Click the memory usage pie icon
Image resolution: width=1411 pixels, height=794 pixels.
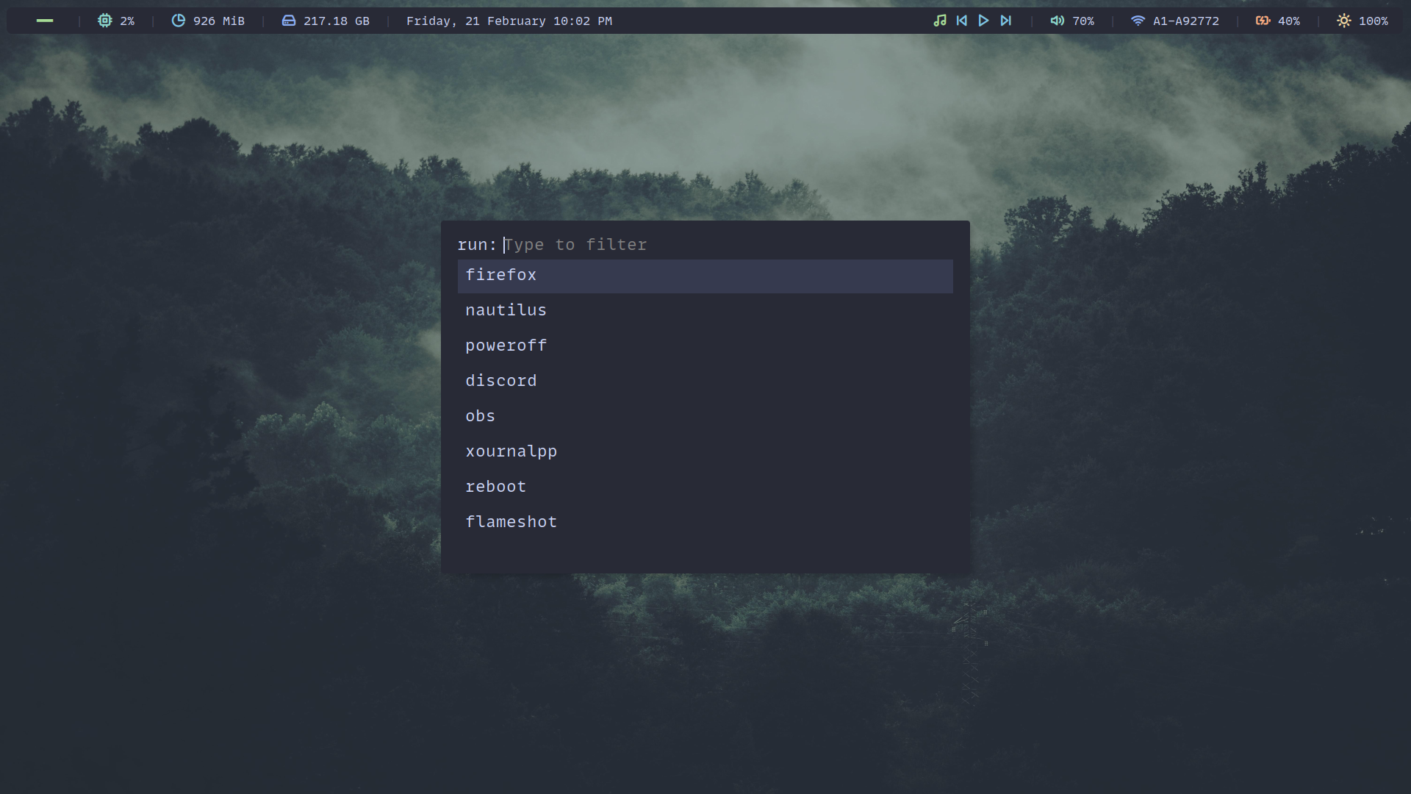[x=178, y=21]
